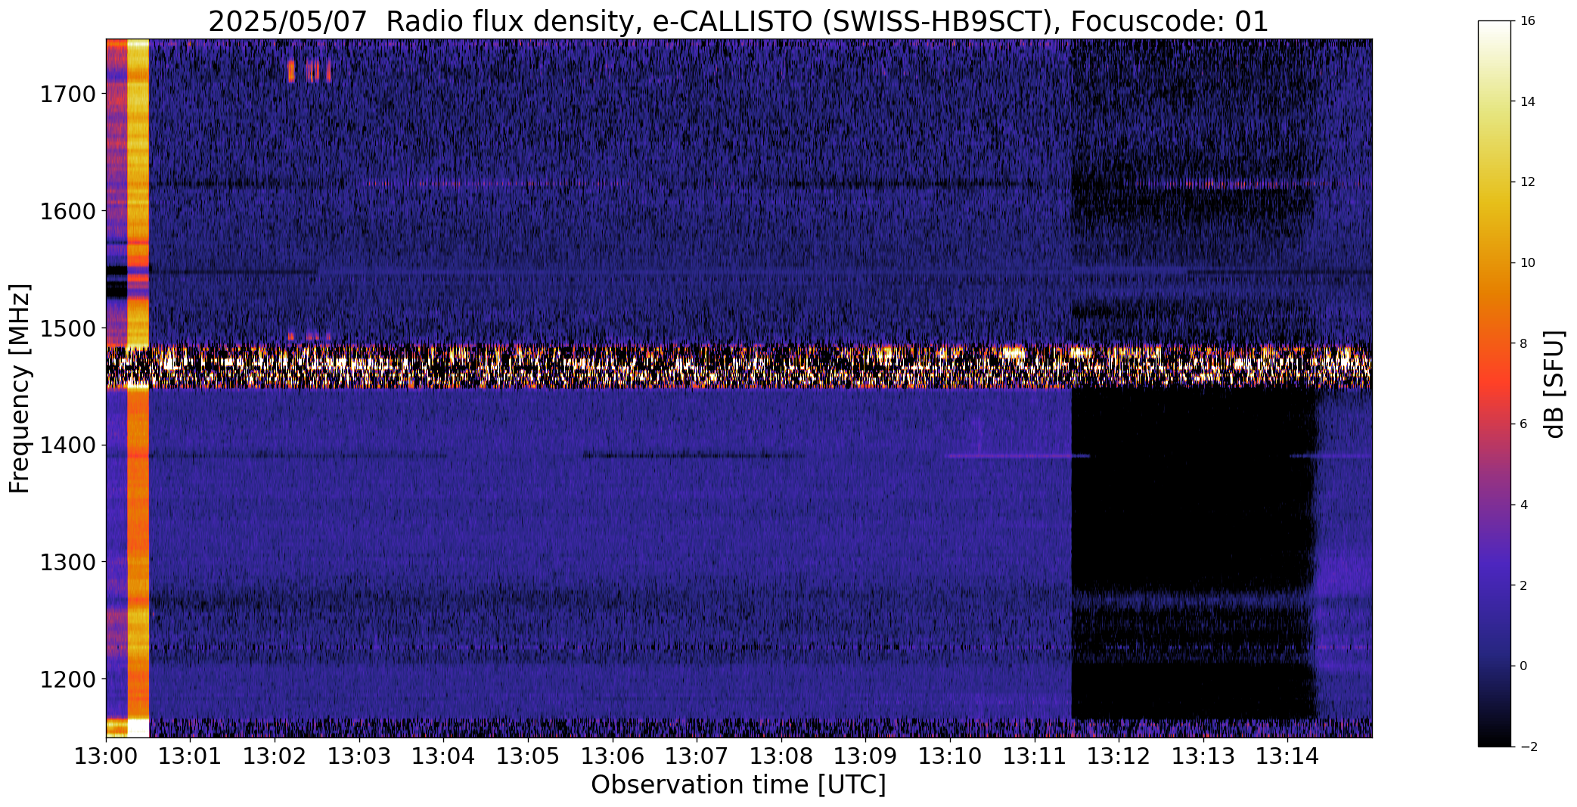Viewport: 1577px width, 807px height.
Task: Click the 1200 frequency tick label
Action: point(67,679)
